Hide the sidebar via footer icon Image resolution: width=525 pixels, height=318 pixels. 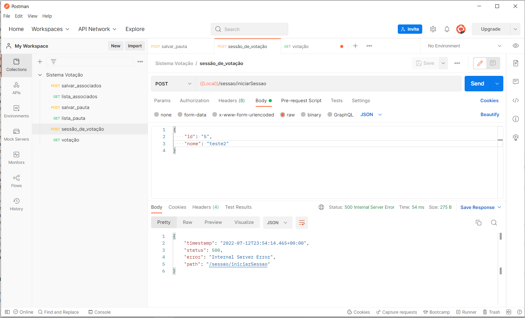(x=7, y=312)
